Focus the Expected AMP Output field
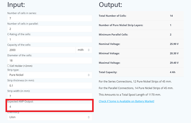Viewport: 191px width, 123px height. [x=49, y=107]
